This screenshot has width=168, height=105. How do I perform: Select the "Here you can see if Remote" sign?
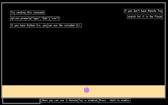(60, 100)
